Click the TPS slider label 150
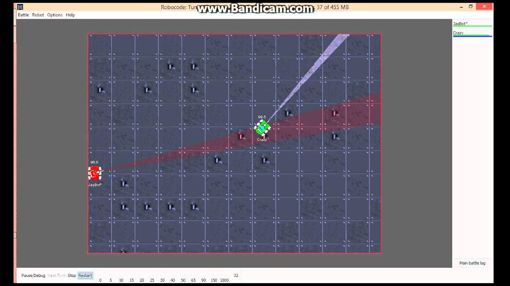Screen dimensions: 510x286 pos(214,280)
